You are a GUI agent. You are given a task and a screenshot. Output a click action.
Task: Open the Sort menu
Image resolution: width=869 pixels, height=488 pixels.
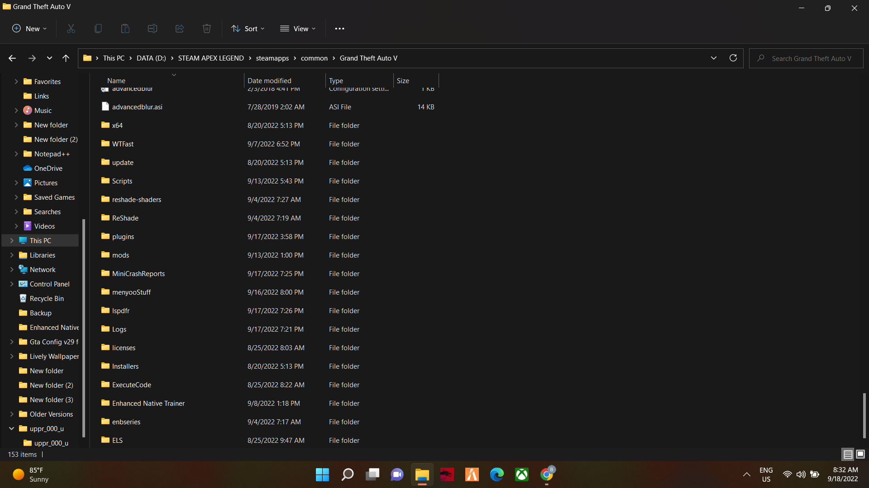248,28
